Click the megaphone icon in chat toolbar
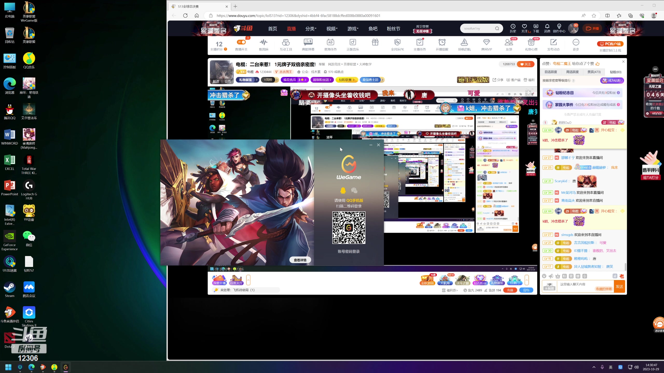 click(x=551, y=276)
